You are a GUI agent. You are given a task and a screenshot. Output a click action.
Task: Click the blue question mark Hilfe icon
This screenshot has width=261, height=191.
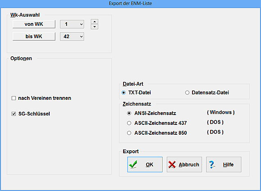tap(212, 165)
